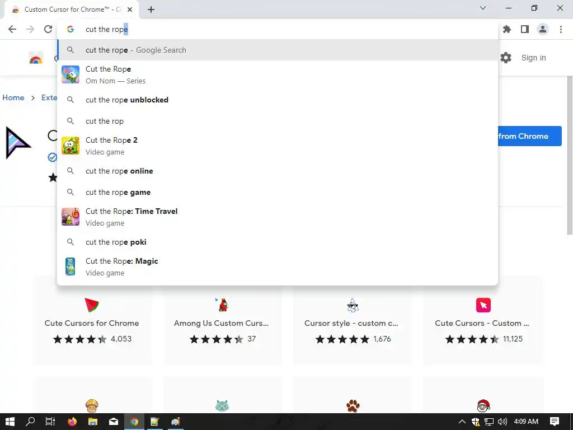Go to Home breadcrumb link
The width and height of the screenshot is (573, 430).
coord(13,97)
